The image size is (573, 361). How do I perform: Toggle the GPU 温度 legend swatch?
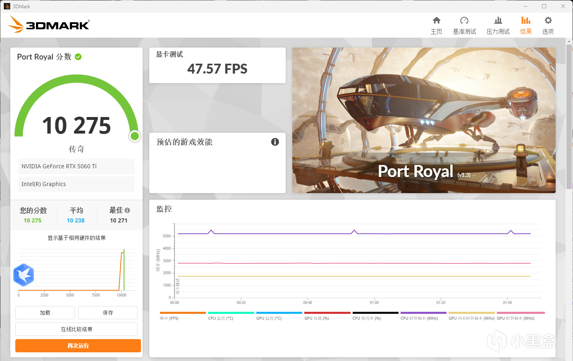click(279, 313)
